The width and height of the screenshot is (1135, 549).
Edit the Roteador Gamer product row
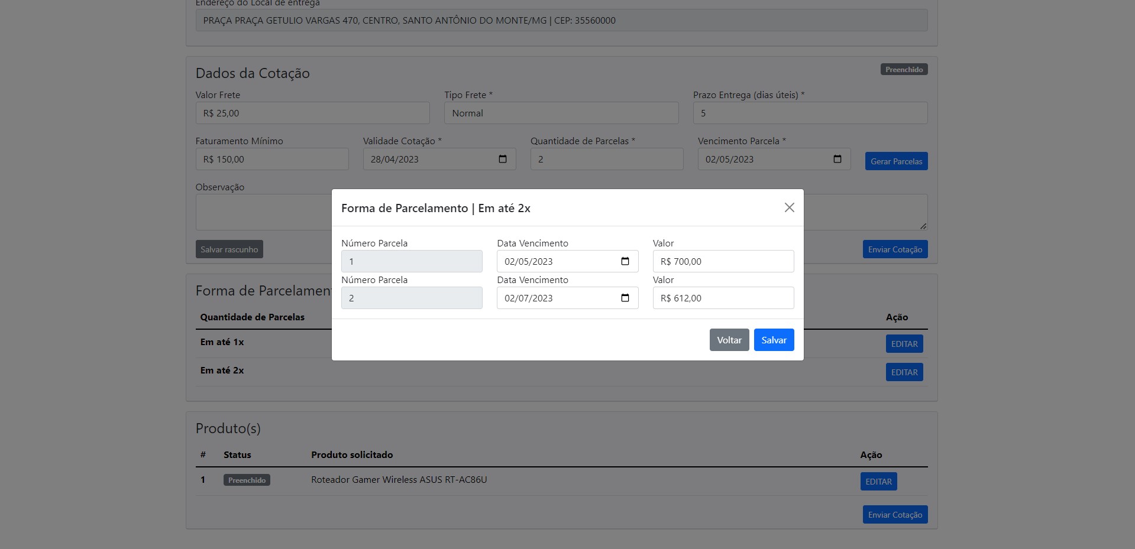coord(878,482)
